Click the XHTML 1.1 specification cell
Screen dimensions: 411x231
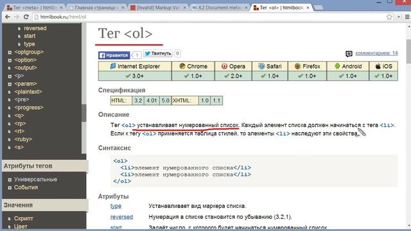(x=216, y=101)
